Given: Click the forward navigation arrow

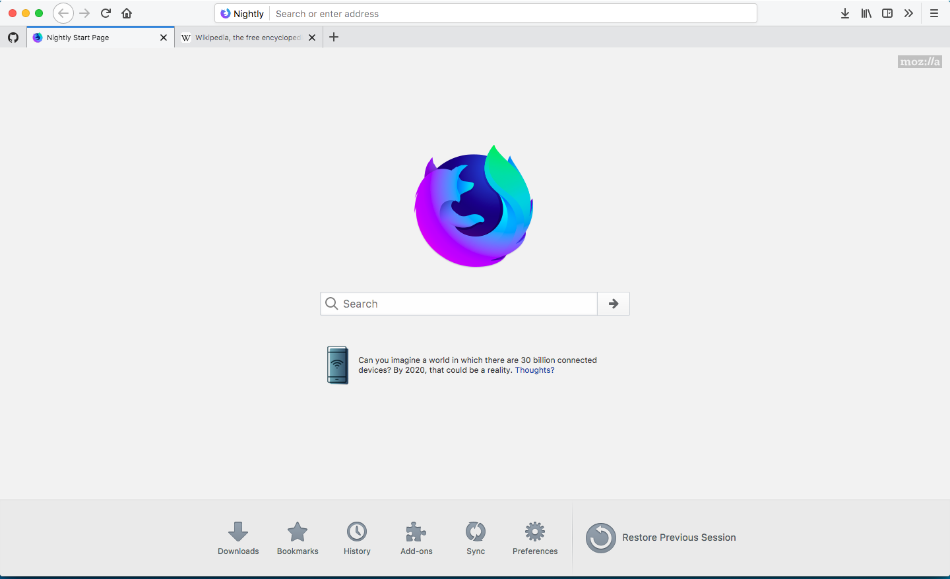Looking at the screenshot, I should click(x=84, y=13).
